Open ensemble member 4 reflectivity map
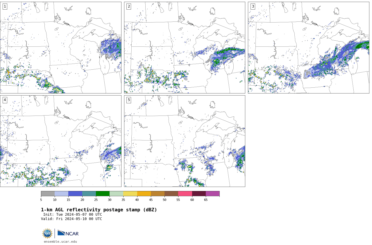The image size is (372, 245). click(x=60, y=141)
